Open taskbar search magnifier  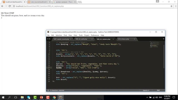click(x=9, y=97)
